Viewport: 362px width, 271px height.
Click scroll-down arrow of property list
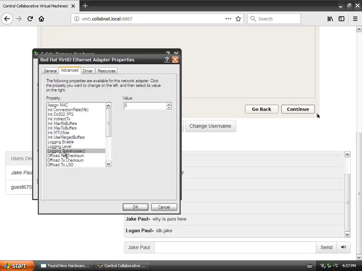point(108,164)
